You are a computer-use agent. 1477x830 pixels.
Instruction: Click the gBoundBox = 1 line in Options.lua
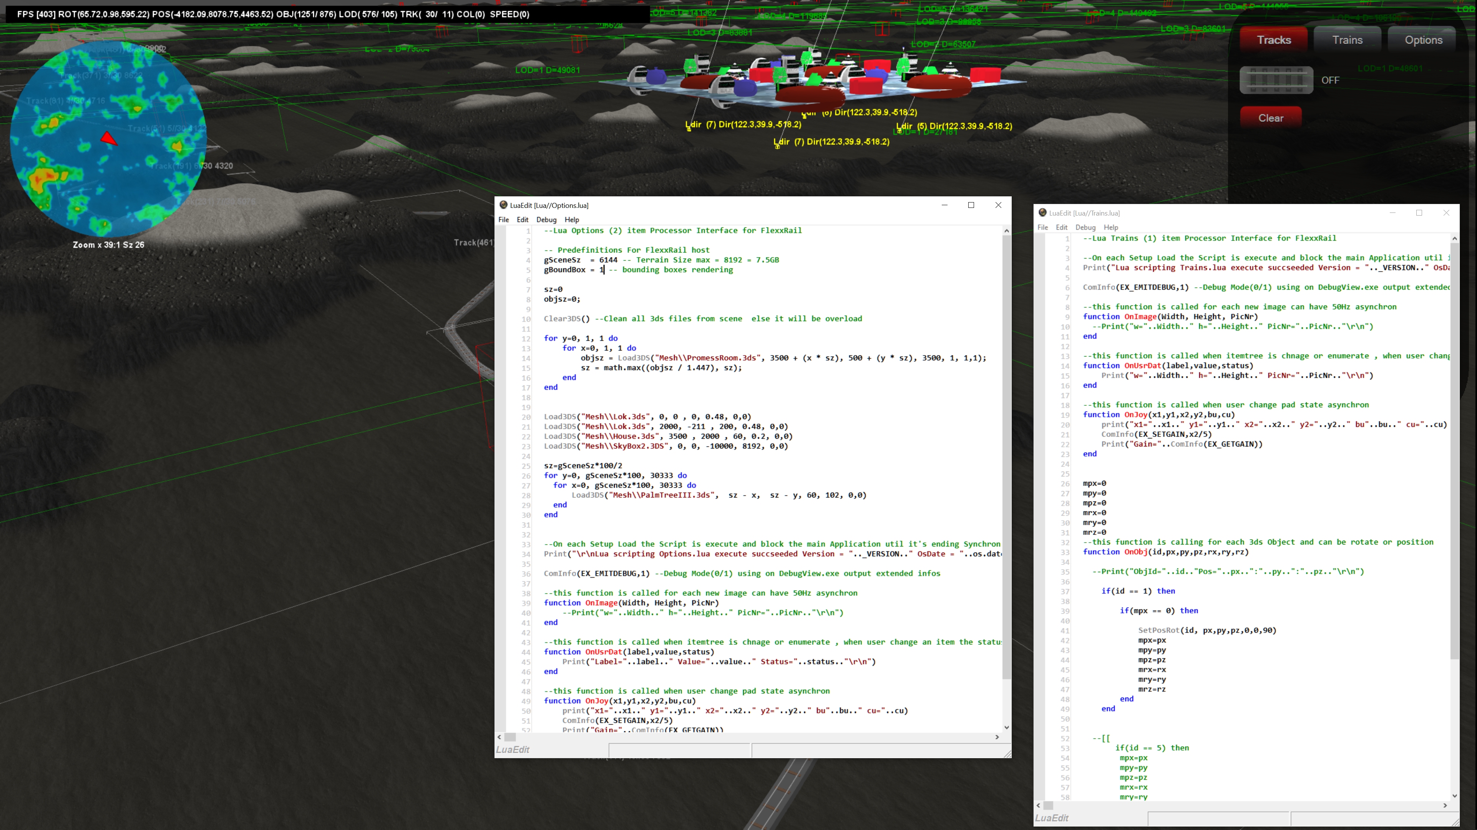(x=638, y=270)
